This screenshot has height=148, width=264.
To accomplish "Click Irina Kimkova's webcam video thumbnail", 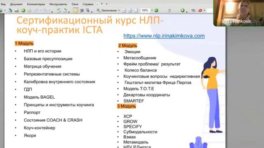I will pos(239,13).
